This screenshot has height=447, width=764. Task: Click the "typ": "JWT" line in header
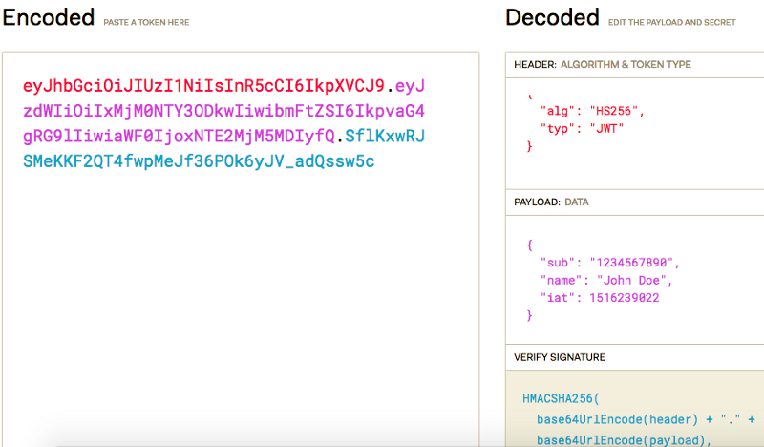pyautogui.click(x=582, y=129)
